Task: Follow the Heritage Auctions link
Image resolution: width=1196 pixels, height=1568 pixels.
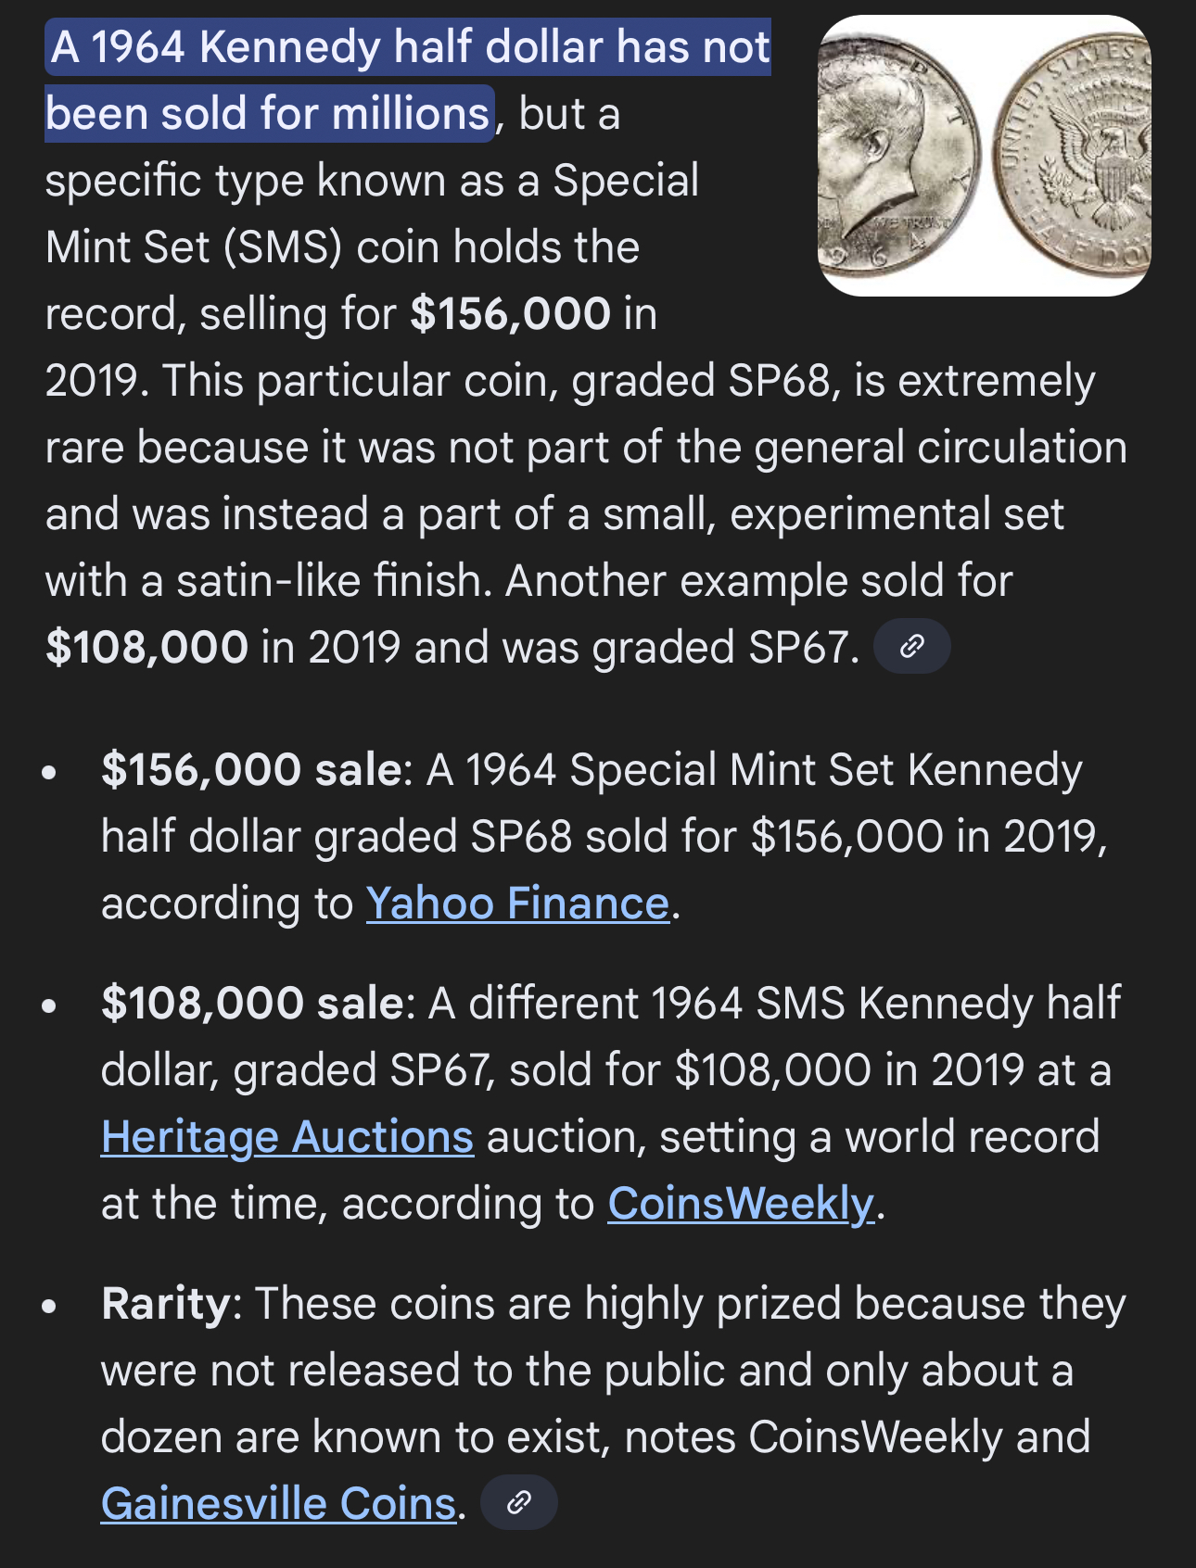Action: tap(287, 1137)
